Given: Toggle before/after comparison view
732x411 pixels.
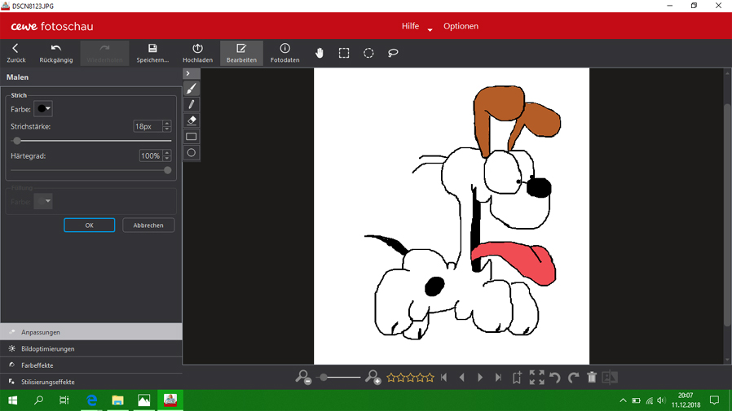Looking at the screenshot, I should [x=610, y=378].
